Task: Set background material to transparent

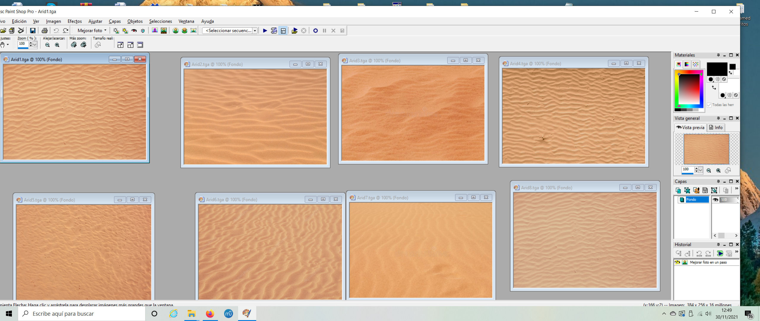Action: (x=736, y=95)
